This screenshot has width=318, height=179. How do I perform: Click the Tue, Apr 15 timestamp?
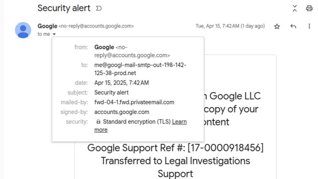[230, 26]
